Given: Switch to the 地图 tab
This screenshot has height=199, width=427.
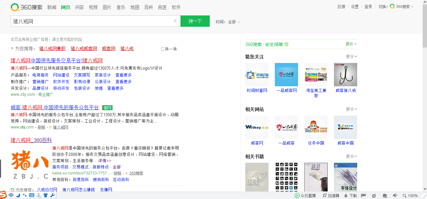Looking at the screenshot, I should click(135, 7).
